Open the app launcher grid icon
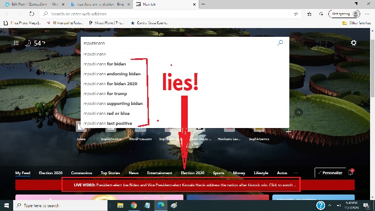The width and height of the screenshot is (375, 211). [x=16, y=43]
